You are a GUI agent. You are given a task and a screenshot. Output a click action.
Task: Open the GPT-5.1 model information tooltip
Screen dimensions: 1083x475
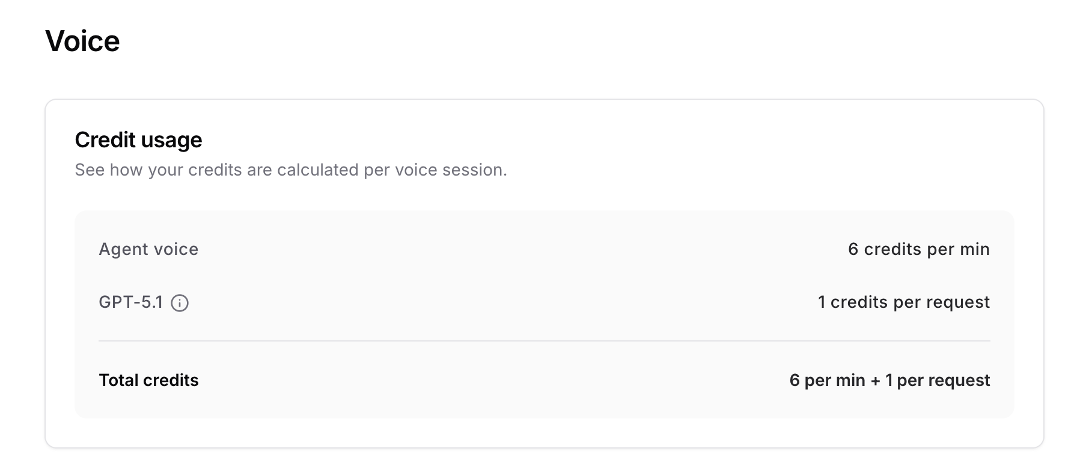[181, 303]
